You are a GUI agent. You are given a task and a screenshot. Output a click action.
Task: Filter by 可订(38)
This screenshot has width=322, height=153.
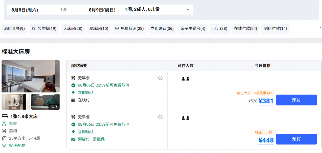[x=220, y=29]
